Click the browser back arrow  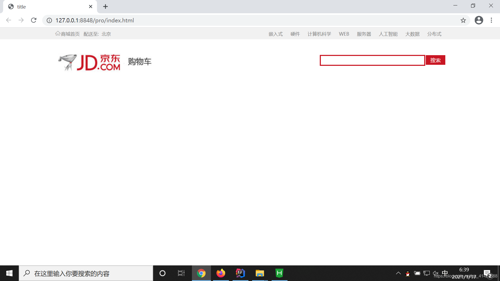point(9,20)
